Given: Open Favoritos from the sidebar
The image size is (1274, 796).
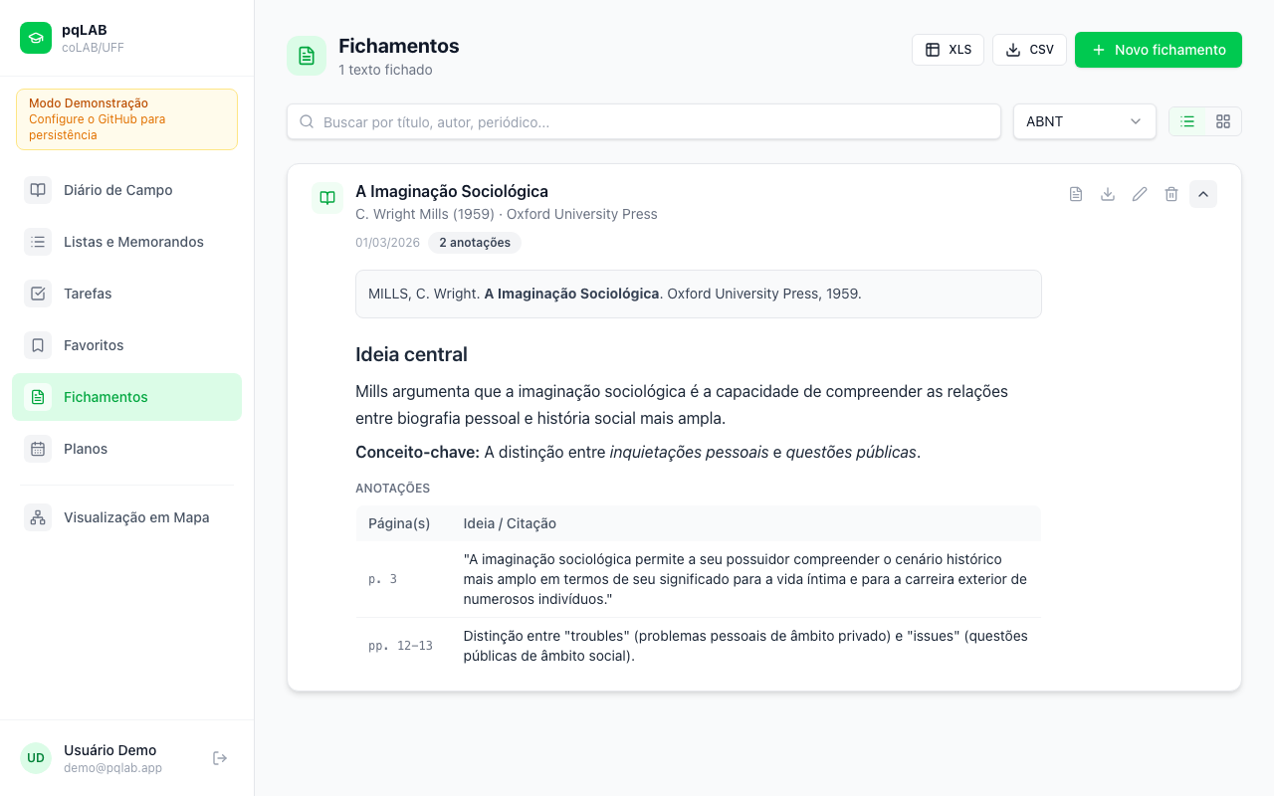Looking at the screenshot, I should click(x=94, y=345).
